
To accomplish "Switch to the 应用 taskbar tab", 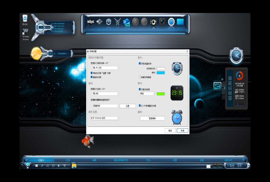I will pos(67,160).
